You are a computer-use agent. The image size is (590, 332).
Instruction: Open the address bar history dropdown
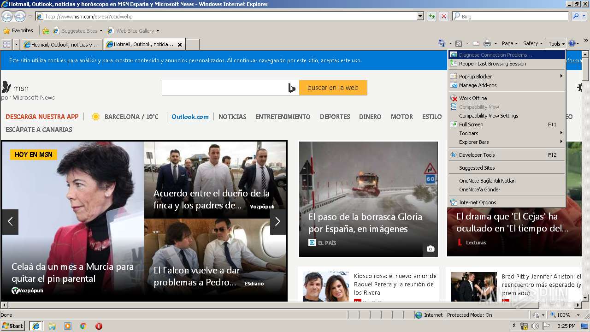click(420, 16)
